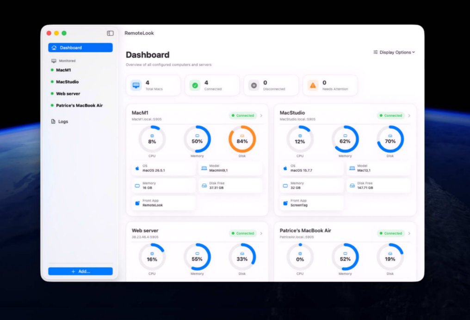
Task: Click the 38.23.46.4:5905 address
Action: 145,237
